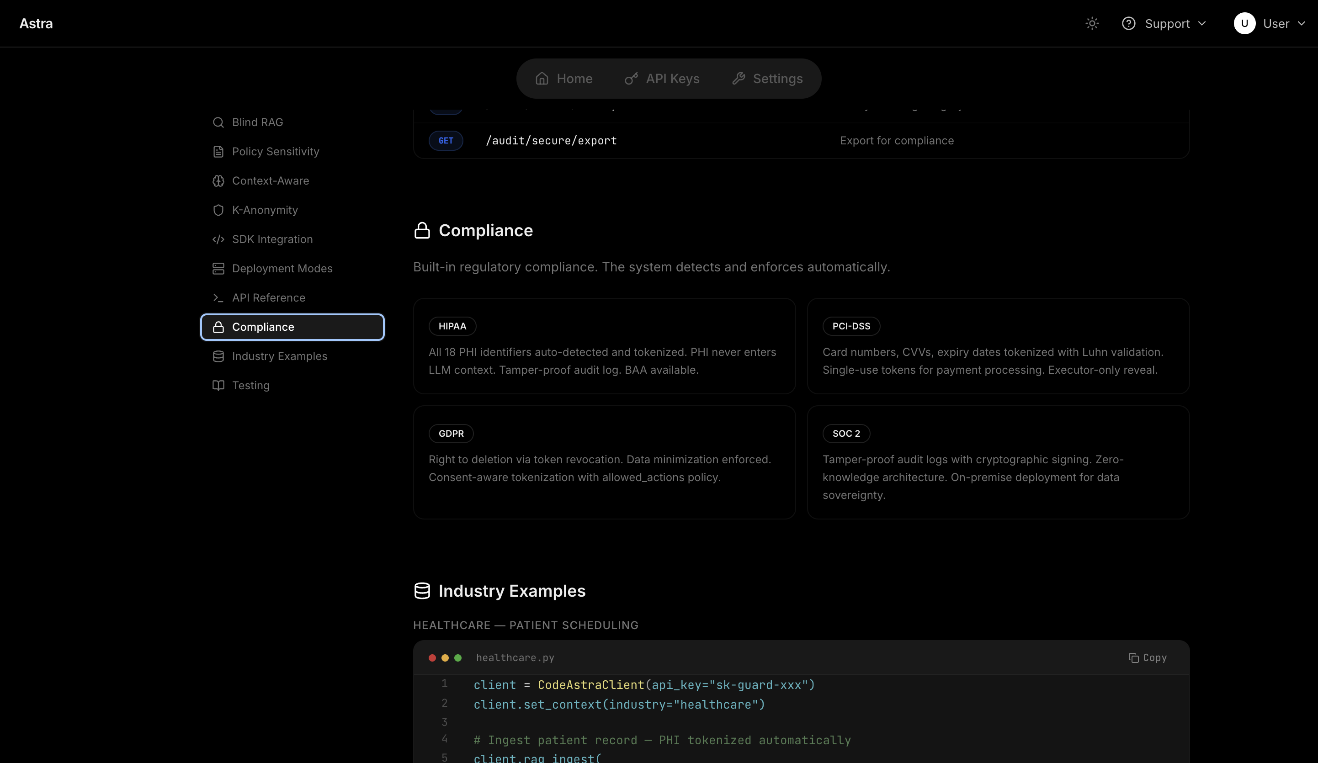The width and height of the screenshot is (1318, 763).
Task: Expand the Support dropdown chevron
Action: tap(1201, 24)
